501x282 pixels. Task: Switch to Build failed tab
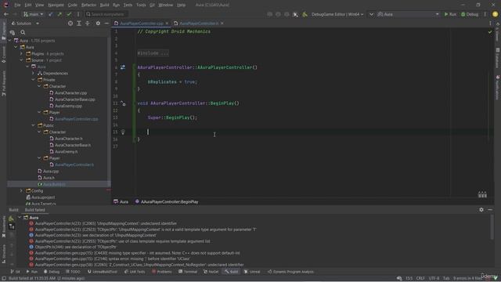(34, 210)
